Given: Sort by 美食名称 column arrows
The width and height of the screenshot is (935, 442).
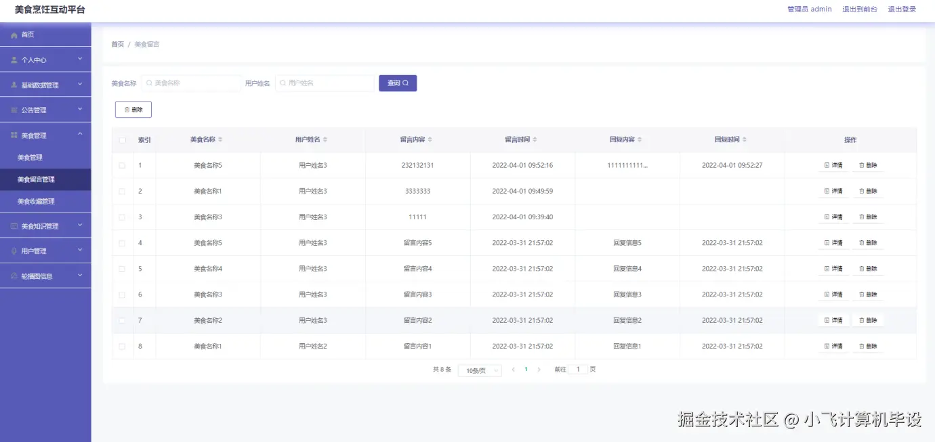Looking at the screenshot, I should coord(220,139).
